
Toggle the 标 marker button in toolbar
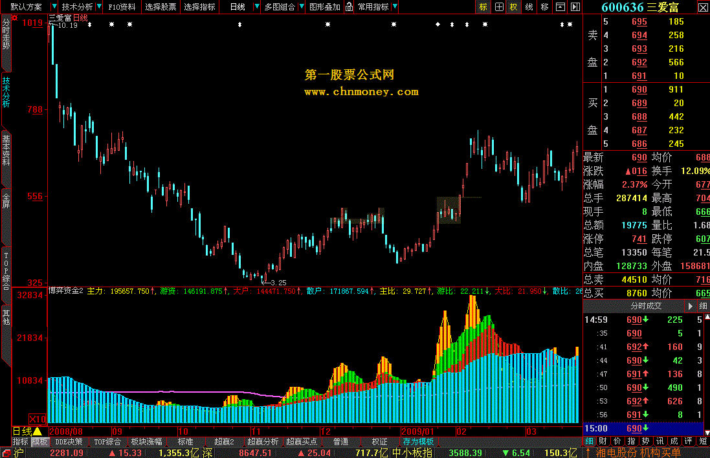pyautogui.click(x=483, y=6)
